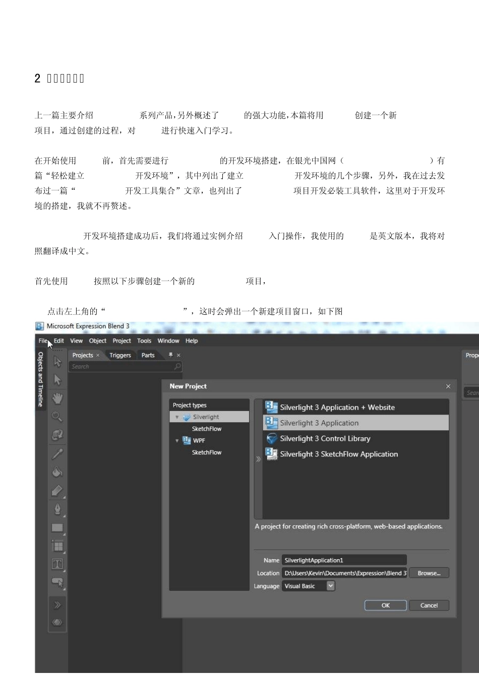Select the Zoom magnifier tool
479x677 pixels.
[x=57, y=417]
